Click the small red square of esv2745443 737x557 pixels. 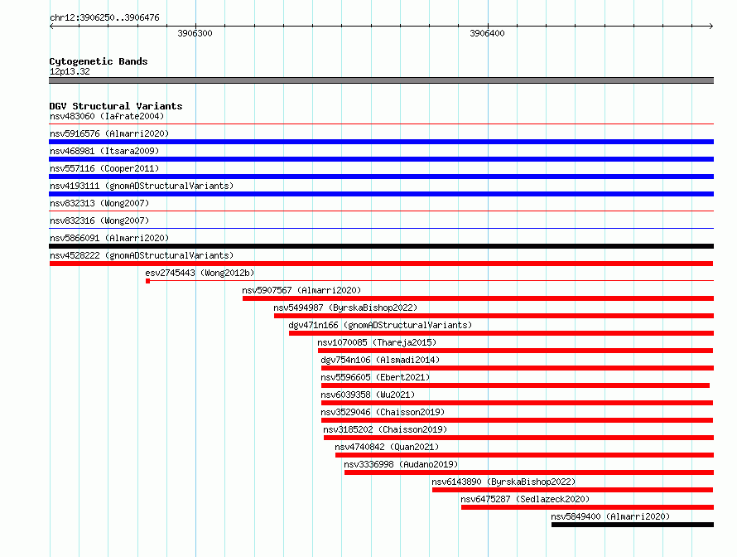point(147,281)
